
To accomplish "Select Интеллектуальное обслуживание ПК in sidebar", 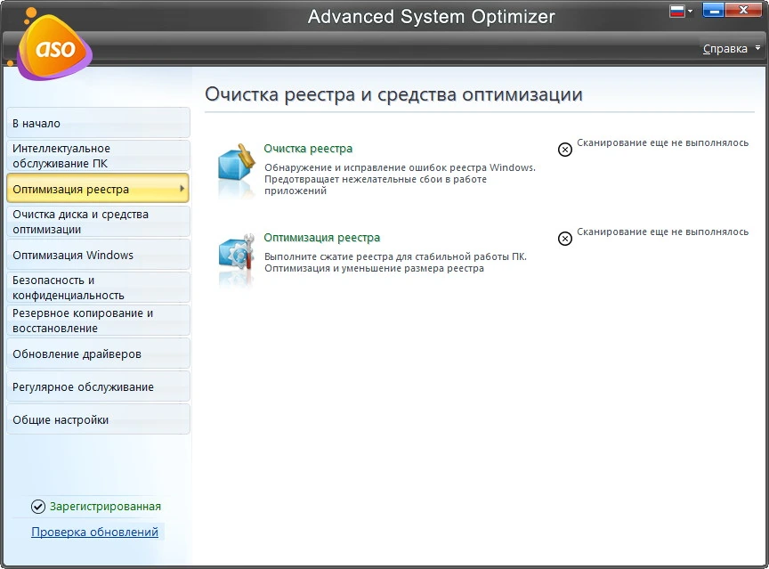I will point(98,156).
